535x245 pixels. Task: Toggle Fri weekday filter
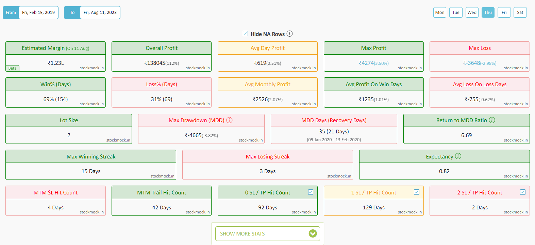pos(504,13)
